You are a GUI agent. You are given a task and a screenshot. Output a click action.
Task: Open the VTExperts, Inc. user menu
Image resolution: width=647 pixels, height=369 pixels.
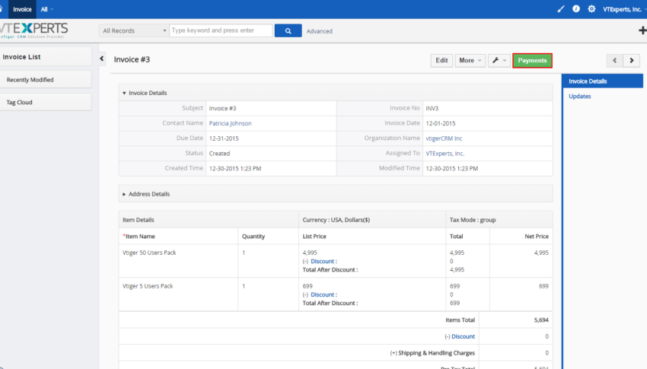(624, 9)
